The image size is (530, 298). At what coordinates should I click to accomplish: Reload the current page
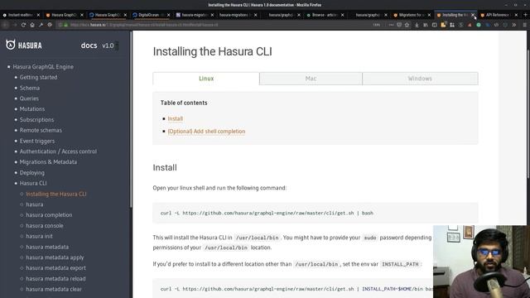[x=23, y=25]
